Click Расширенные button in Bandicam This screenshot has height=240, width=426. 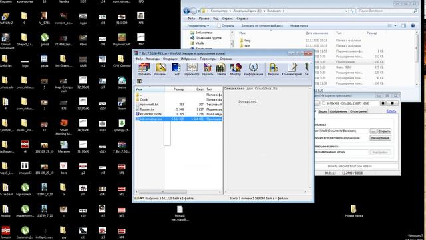pos(380,138)
